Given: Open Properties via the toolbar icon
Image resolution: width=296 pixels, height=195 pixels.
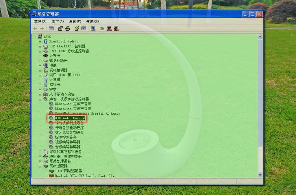Looking at the screenshot, I should click(x=60, y=29).
